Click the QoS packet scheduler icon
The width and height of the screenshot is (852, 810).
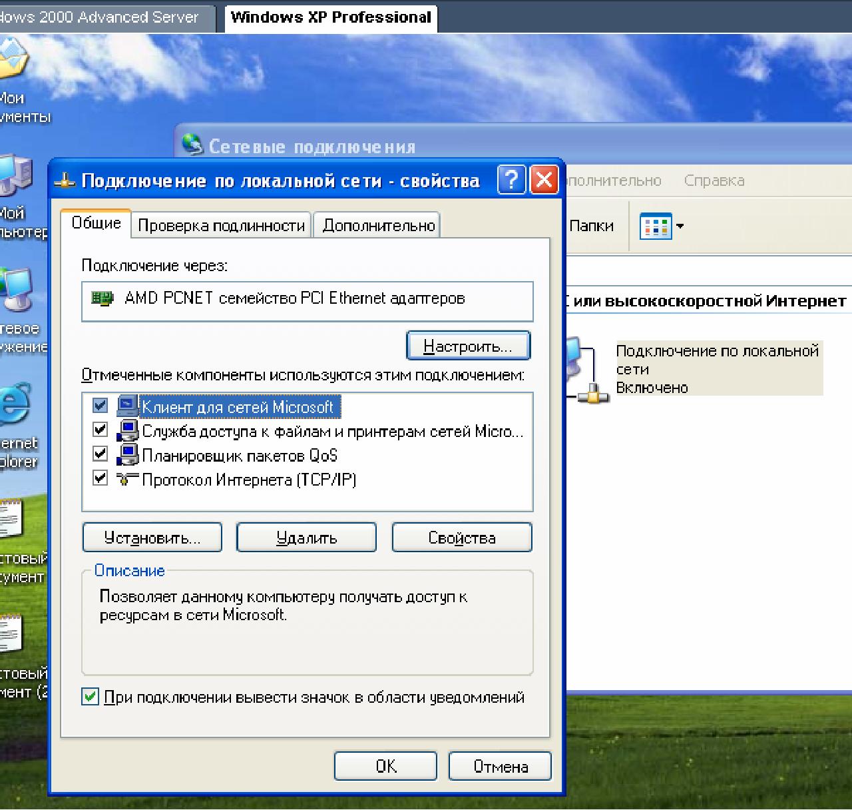(x=128, y=455)
